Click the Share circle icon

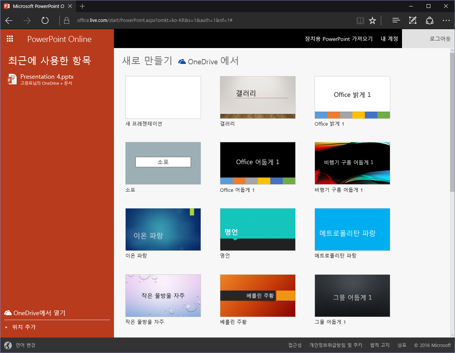[x=429, y=20]
